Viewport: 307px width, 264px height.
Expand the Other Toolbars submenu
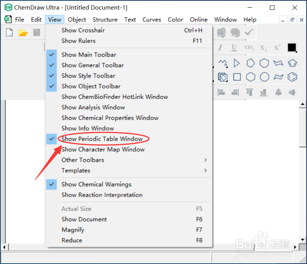pos(129,160)
